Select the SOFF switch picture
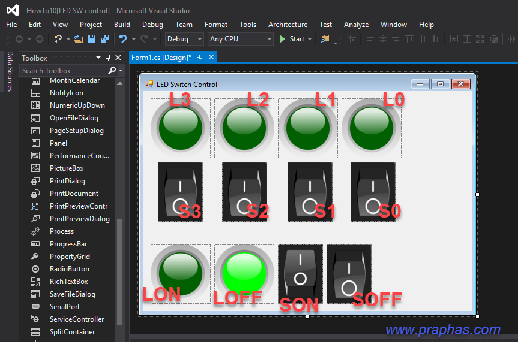The width and height of the screenshot is (518, 344). point(349,274)
